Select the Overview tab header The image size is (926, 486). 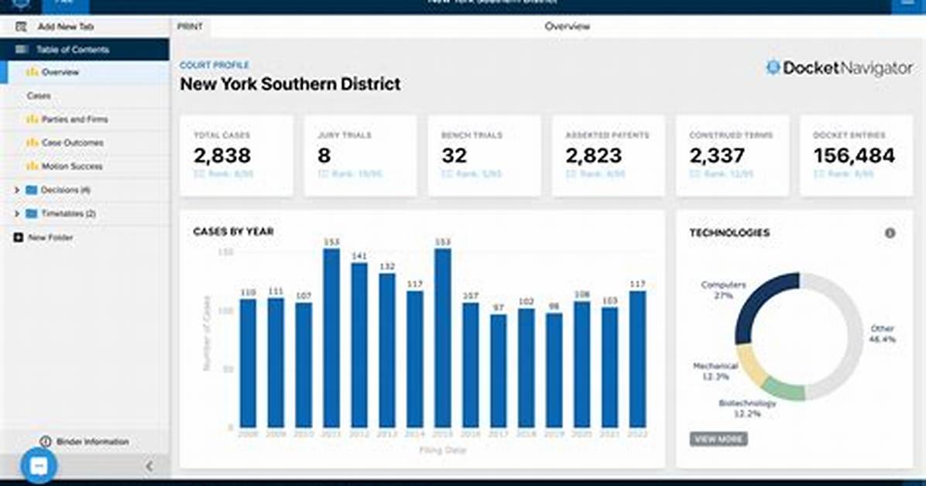[567, 26]
